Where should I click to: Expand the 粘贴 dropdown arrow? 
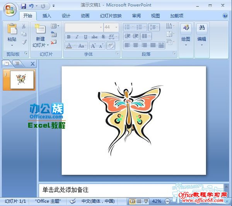point(12,45)
